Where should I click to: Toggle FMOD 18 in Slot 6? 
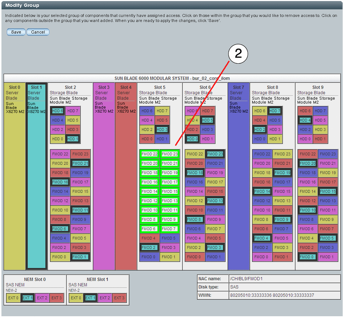pyautogui.click(x=195, y=173)
